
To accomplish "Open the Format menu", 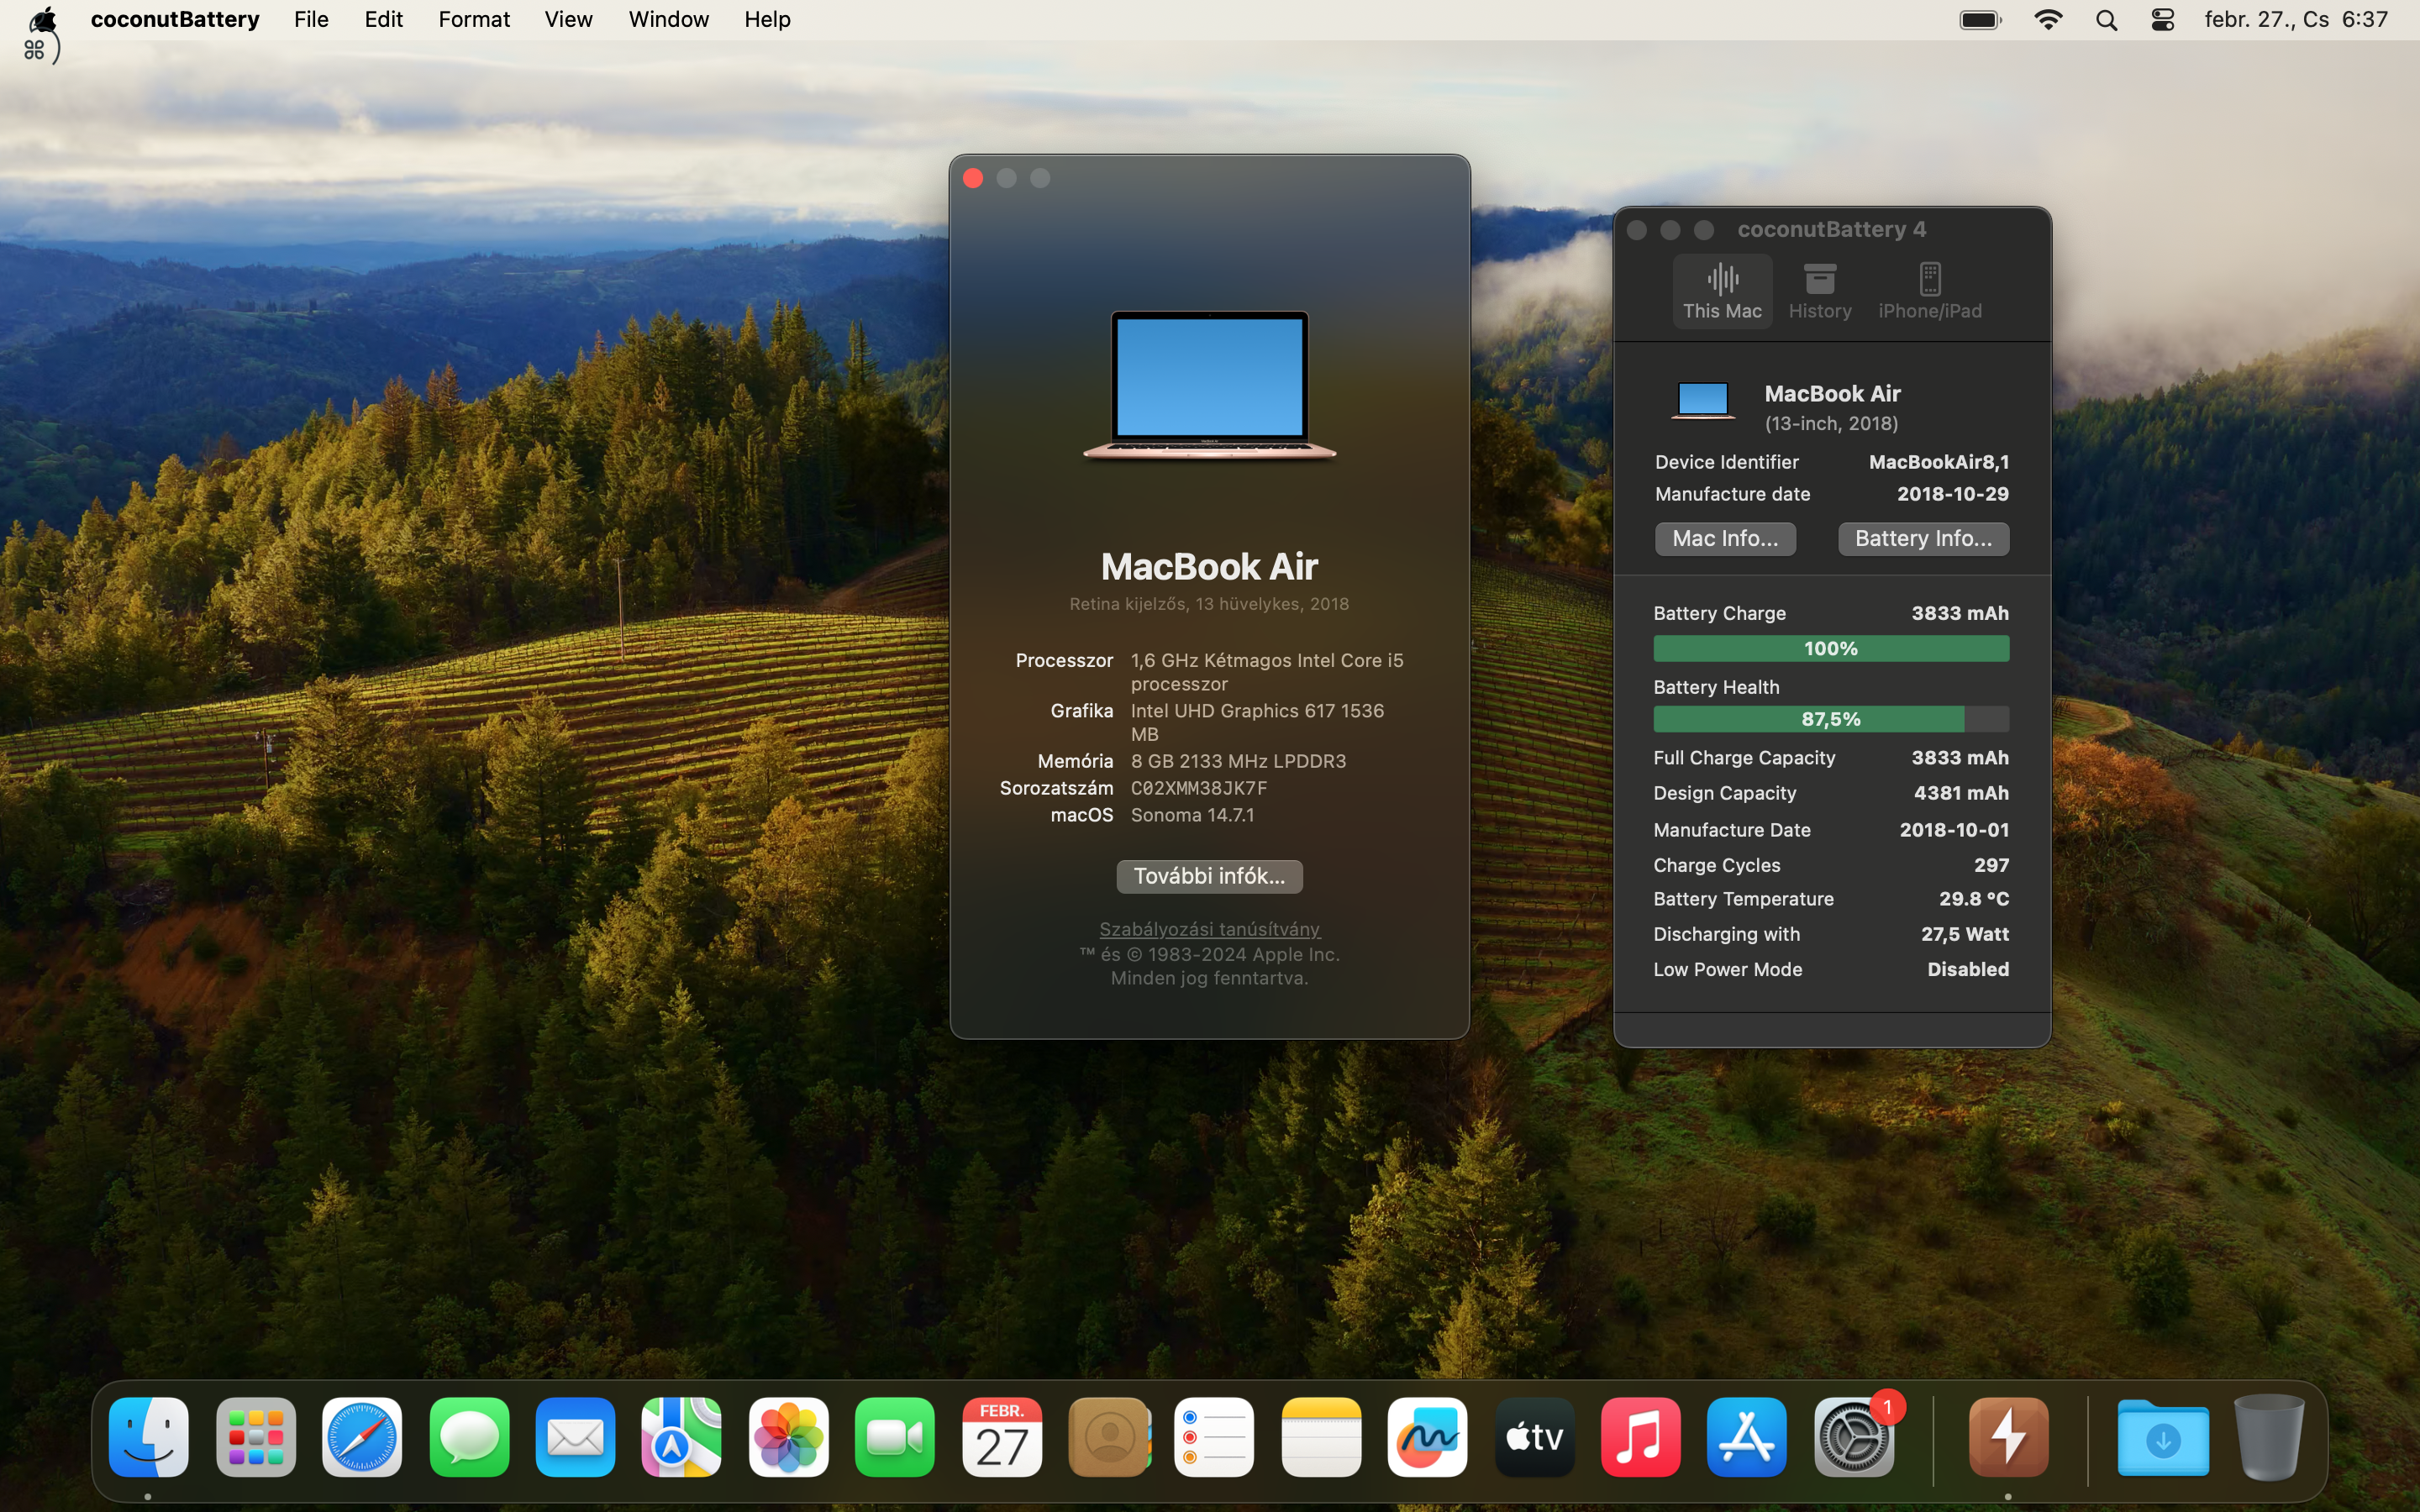I will click(474, 20).
